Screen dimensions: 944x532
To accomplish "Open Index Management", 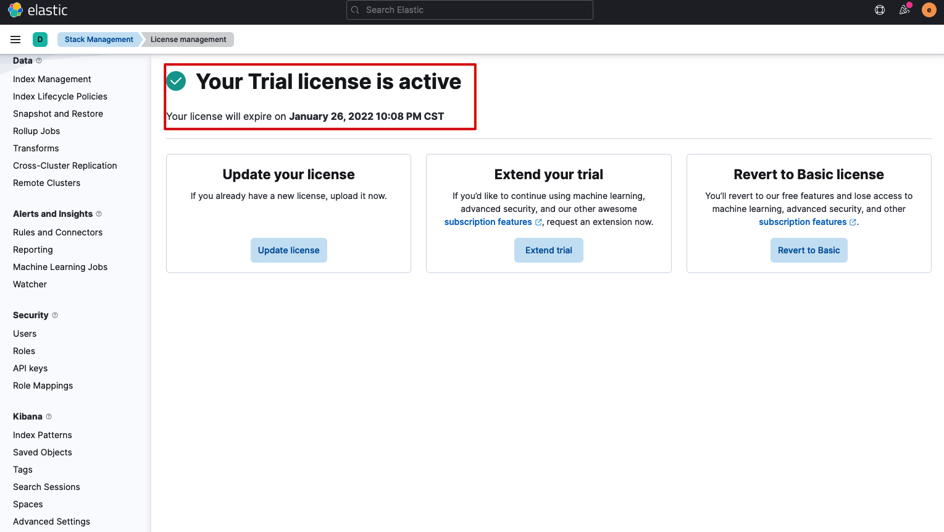I will click(52, 79).
